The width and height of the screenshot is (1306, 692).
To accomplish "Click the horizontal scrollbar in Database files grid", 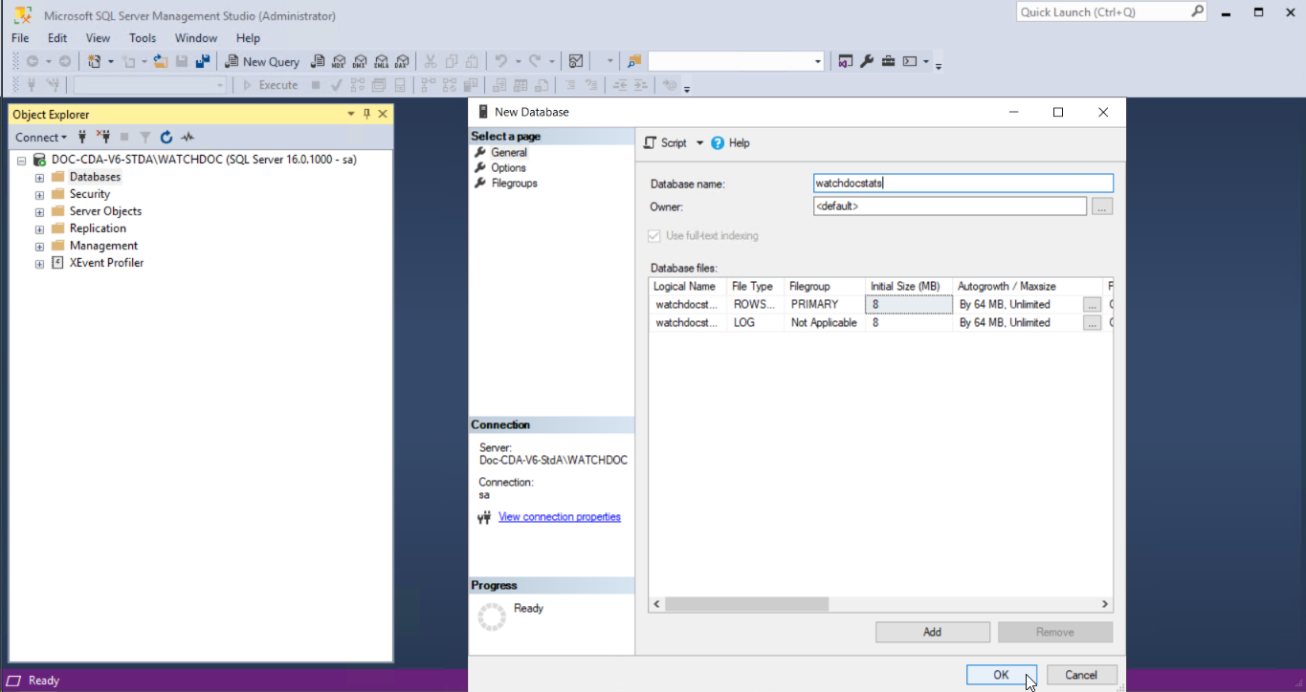I will pyautogui.click(x=746, y=604).
